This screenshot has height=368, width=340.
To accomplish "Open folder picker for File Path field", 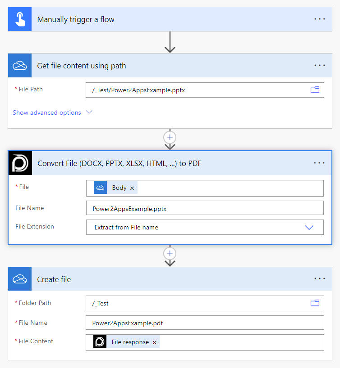I will pos(315,90).
